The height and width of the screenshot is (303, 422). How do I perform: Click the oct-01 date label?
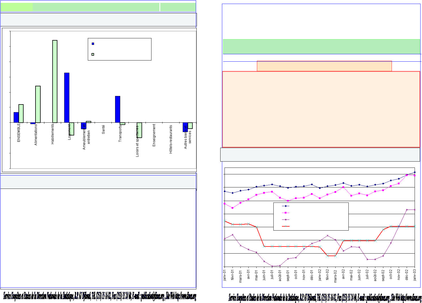pos(296,274)
